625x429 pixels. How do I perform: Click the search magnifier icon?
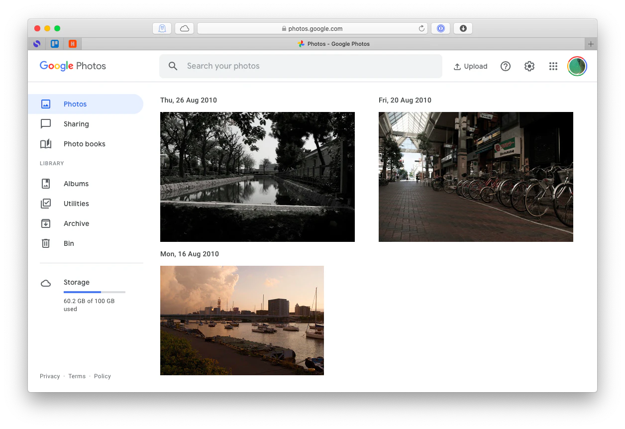[173, 66]
